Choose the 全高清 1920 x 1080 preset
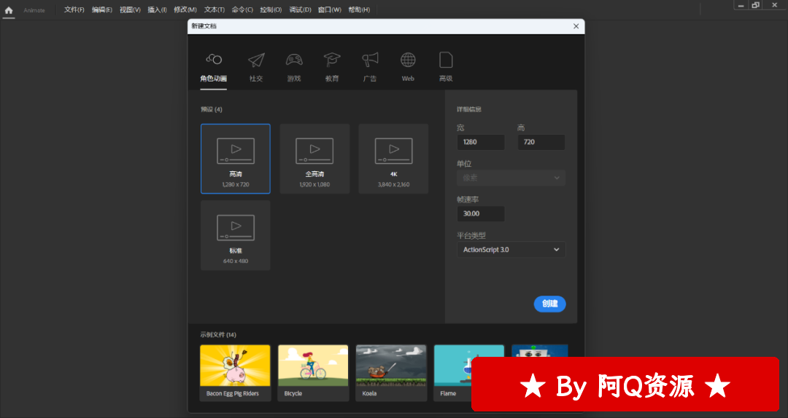Screen dimensions: 788x418 (x=314, y=159)
